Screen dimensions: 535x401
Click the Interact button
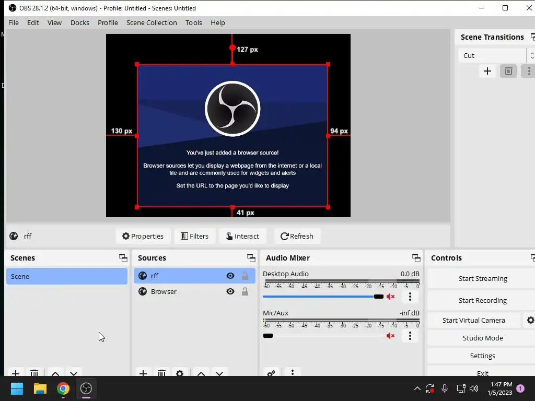pos(242,236)
